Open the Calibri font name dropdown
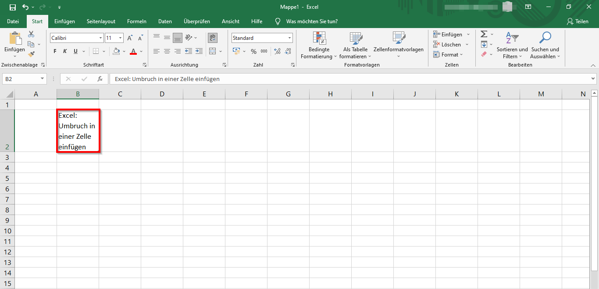This screenshot has height=289, width=599. [x=100, y=38]
